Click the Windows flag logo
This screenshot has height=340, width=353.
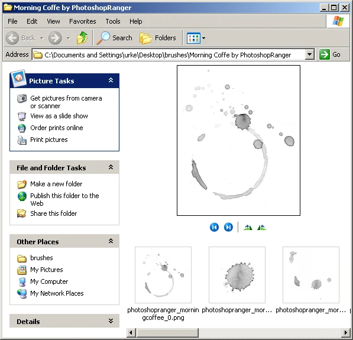pos(338,21)
